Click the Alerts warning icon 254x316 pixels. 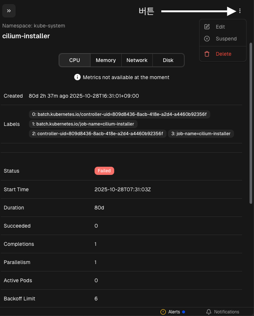coord(163,312)
